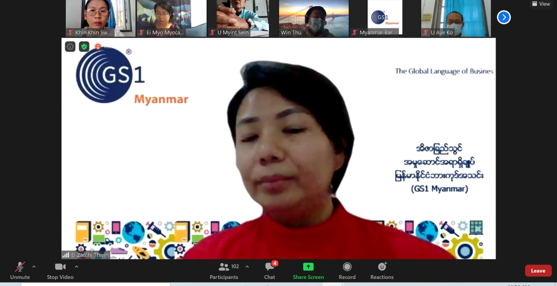Leave the meeting
557x286 pixels.
538,271
